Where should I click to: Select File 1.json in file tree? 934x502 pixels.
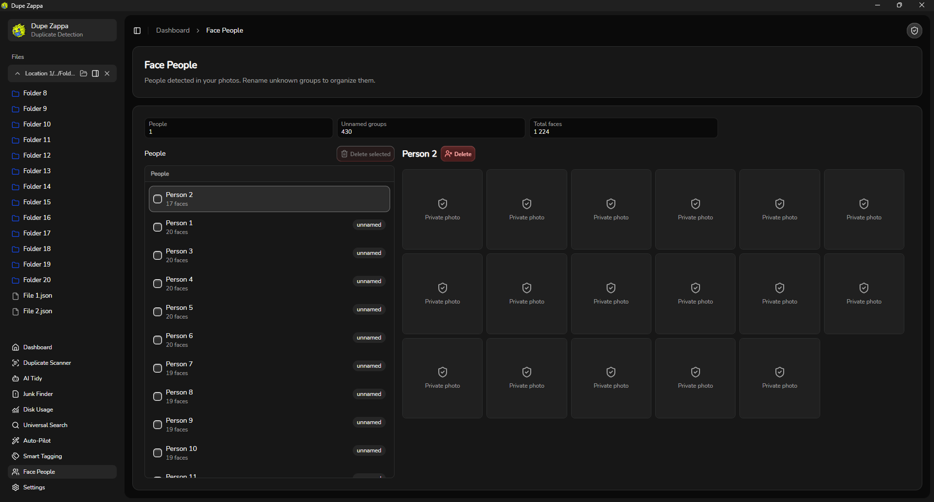(x=62, y=296)
